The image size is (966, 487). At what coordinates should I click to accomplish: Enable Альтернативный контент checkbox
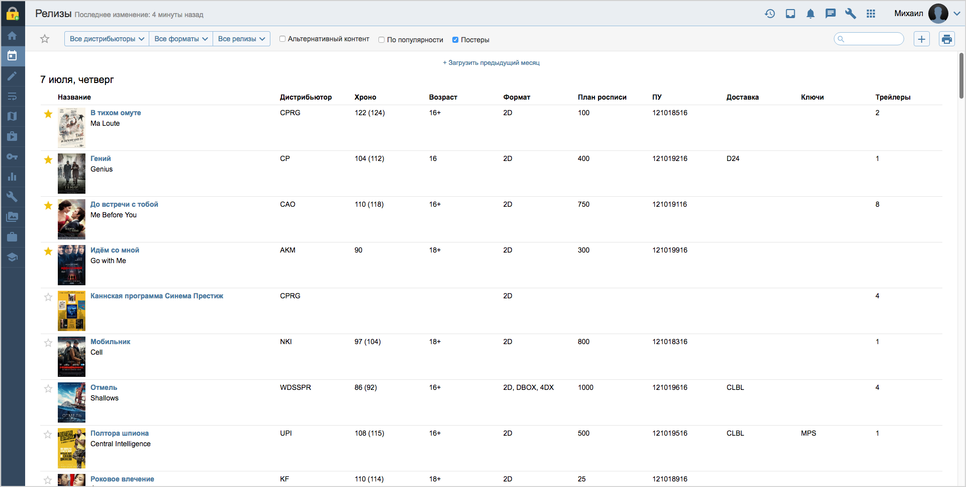[282, 39]
